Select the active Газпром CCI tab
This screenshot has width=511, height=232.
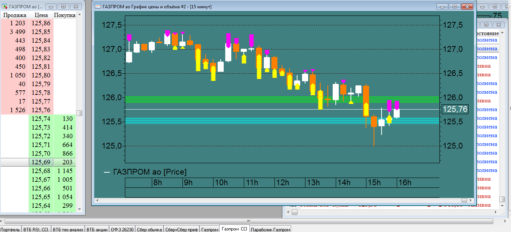click(234, 229)
